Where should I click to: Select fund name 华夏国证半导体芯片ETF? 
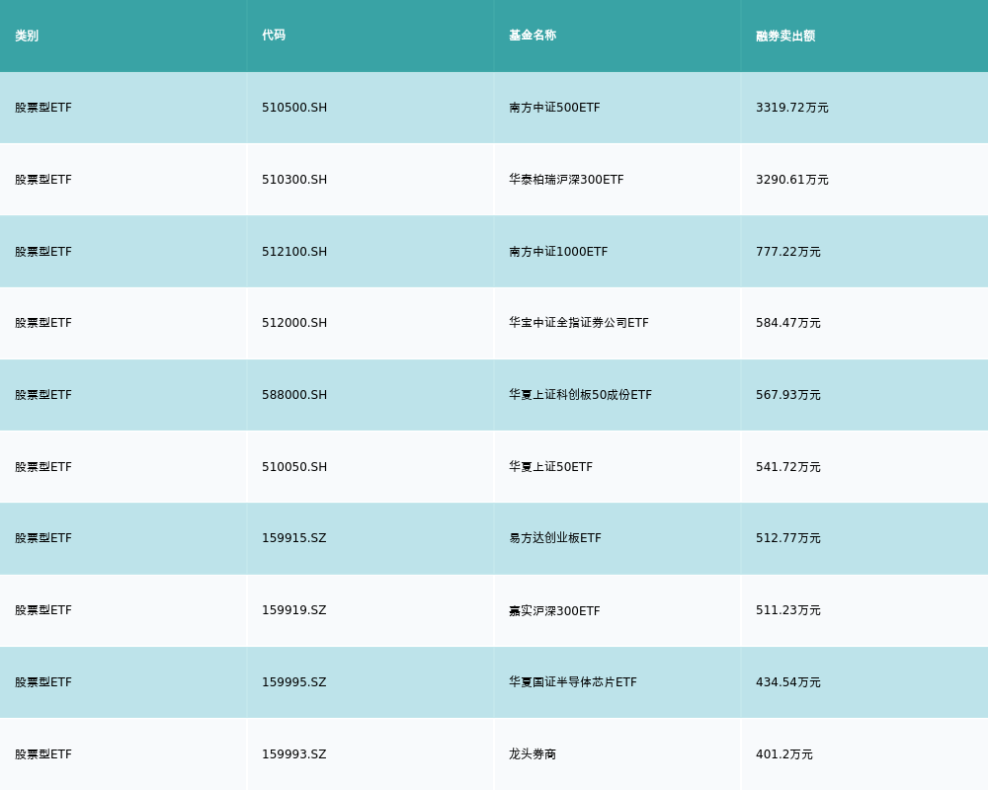pos(573,682)
